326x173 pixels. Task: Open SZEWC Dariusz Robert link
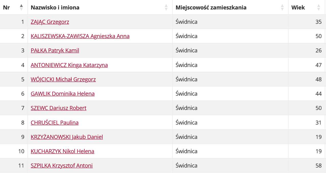pyautogui.click(x=59, y=108)
